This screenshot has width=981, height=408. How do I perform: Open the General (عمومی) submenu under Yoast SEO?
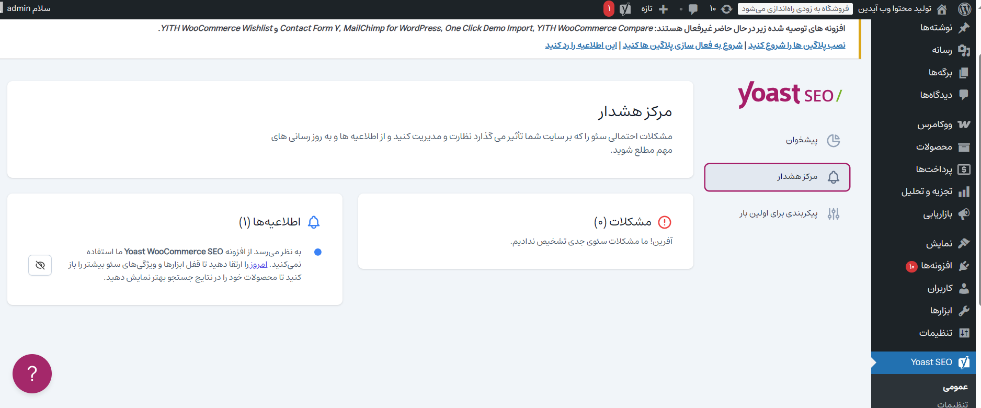tap(955, 387)
